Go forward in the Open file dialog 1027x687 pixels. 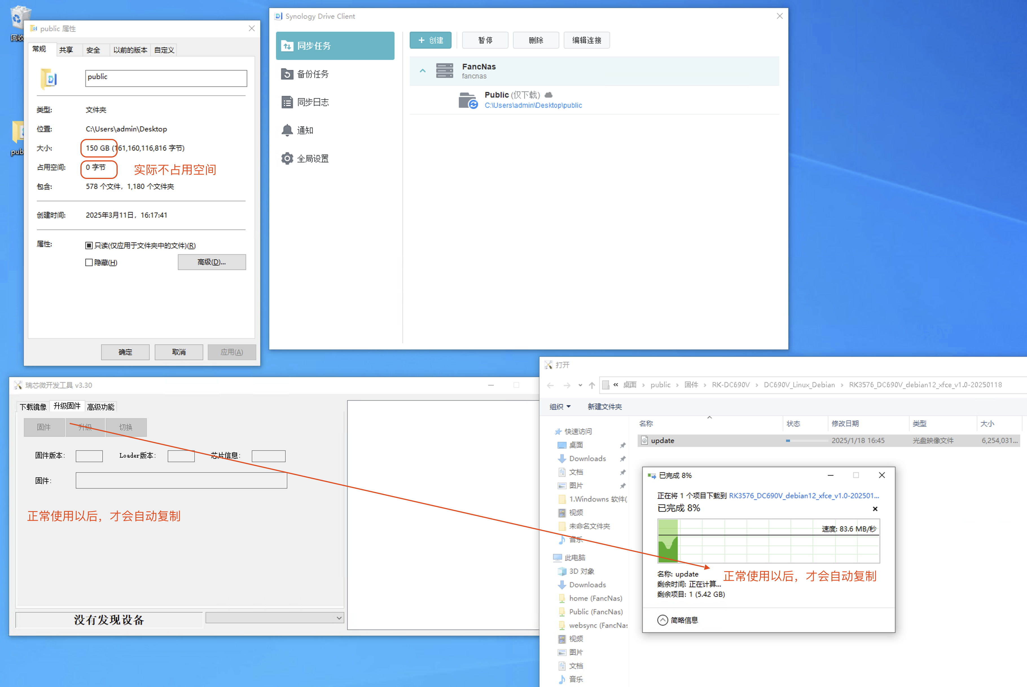point(567,385)
